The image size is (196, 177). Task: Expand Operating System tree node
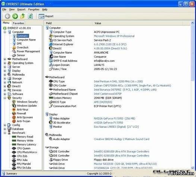pyautogui.click(x=5, y=63)
